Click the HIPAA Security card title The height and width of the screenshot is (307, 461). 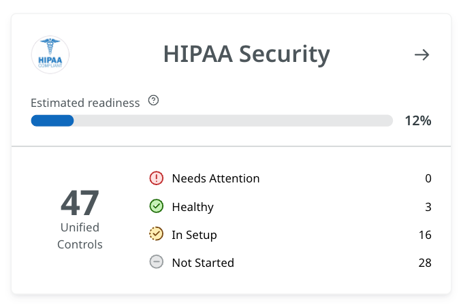point(247,54)
